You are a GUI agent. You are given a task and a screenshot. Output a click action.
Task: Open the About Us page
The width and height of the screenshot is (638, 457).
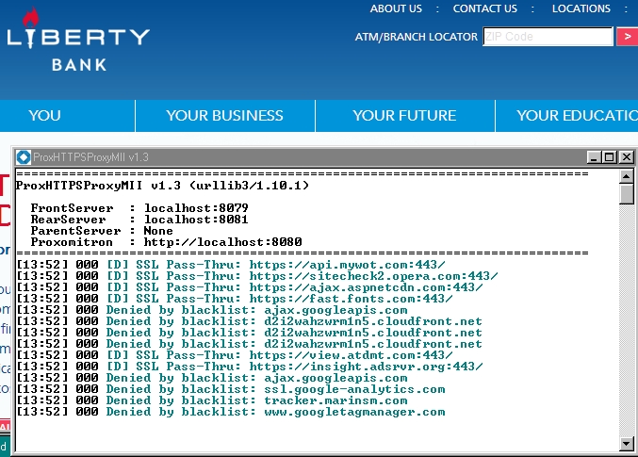coord(396,8)
